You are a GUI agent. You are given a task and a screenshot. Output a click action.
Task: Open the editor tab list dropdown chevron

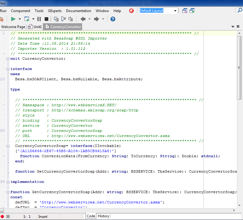point(233,27)
